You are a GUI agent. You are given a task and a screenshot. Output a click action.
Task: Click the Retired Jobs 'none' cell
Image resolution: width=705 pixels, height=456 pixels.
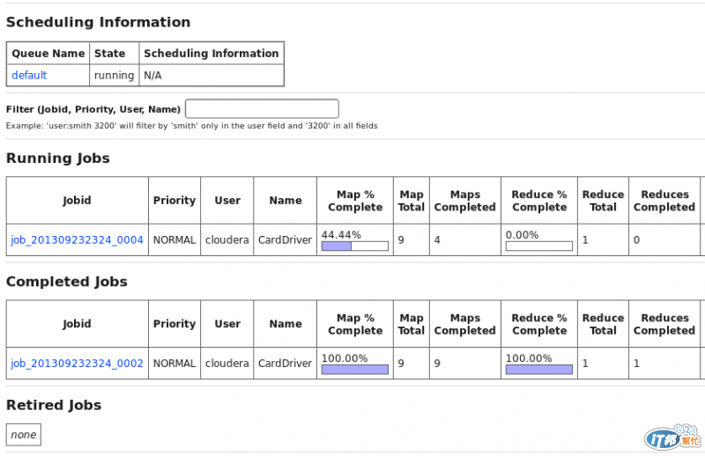[24, 435]
